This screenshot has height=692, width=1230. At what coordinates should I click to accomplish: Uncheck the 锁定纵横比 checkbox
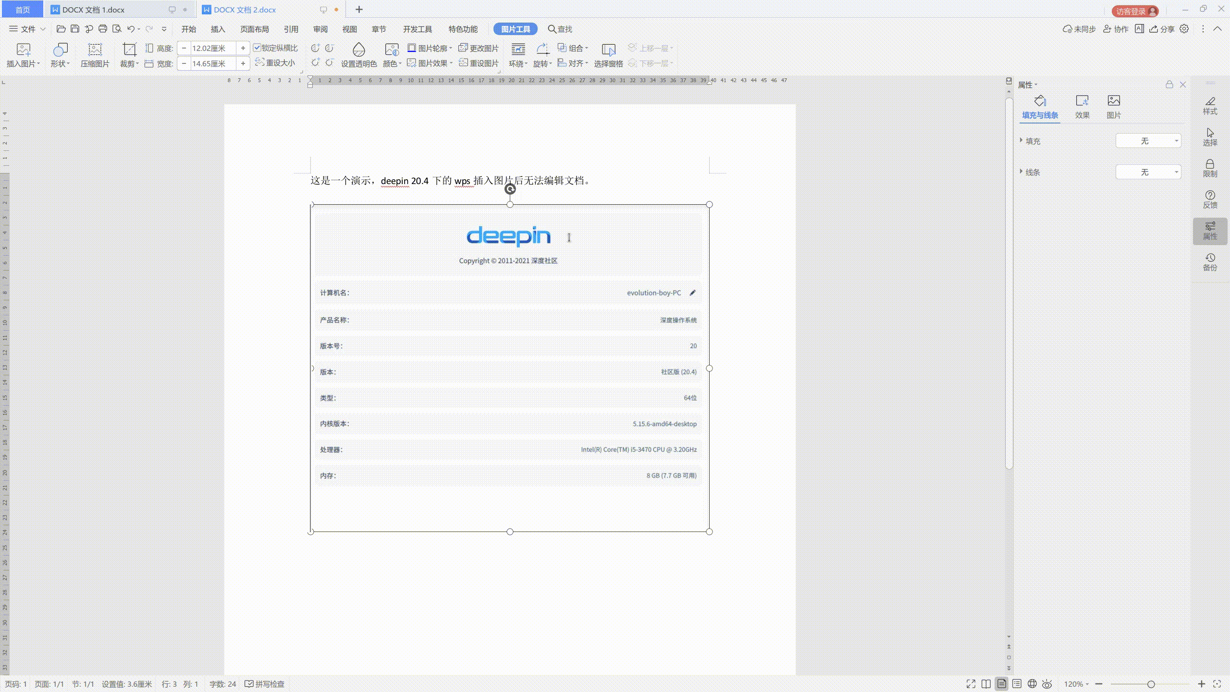(x=258, y=48)
